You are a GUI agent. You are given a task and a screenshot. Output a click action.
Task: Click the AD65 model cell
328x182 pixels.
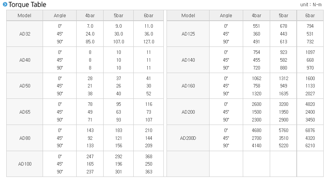click(25, 112)
